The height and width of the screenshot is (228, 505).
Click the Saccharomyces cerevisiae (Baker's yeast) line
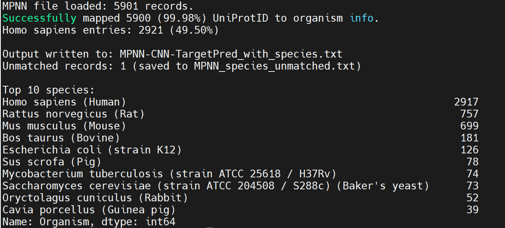pyautogui.click(x=216, y=186)
